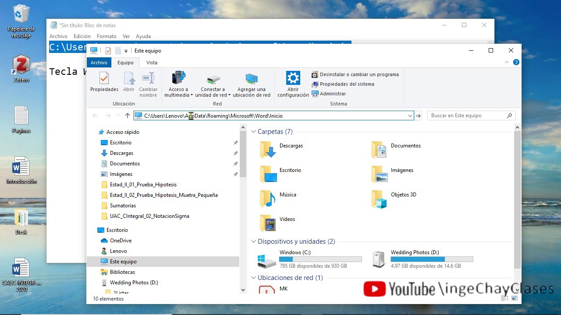Switch to the Archivo tab
Screen dimensions: 561x315
(x=99, y=63)
